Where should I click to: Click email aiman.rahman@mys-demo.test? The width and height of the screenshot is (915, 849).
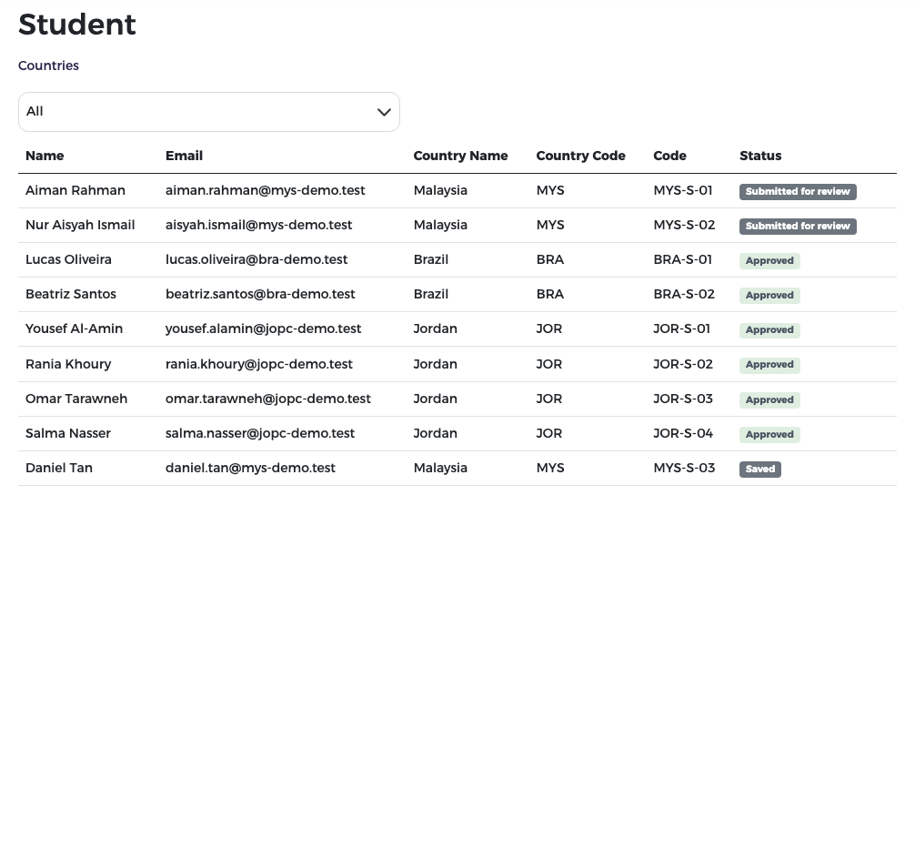pos(265,190)
